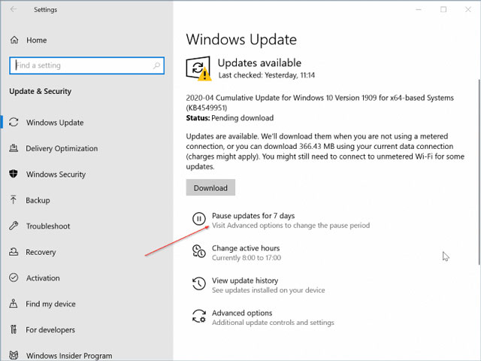Click the For developers tools icon
481x361 pixels.
[14, 329]
